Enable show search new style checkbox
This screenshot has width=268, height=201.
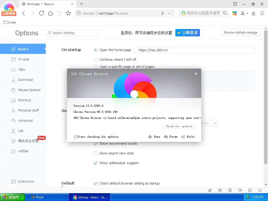(96, 153)
